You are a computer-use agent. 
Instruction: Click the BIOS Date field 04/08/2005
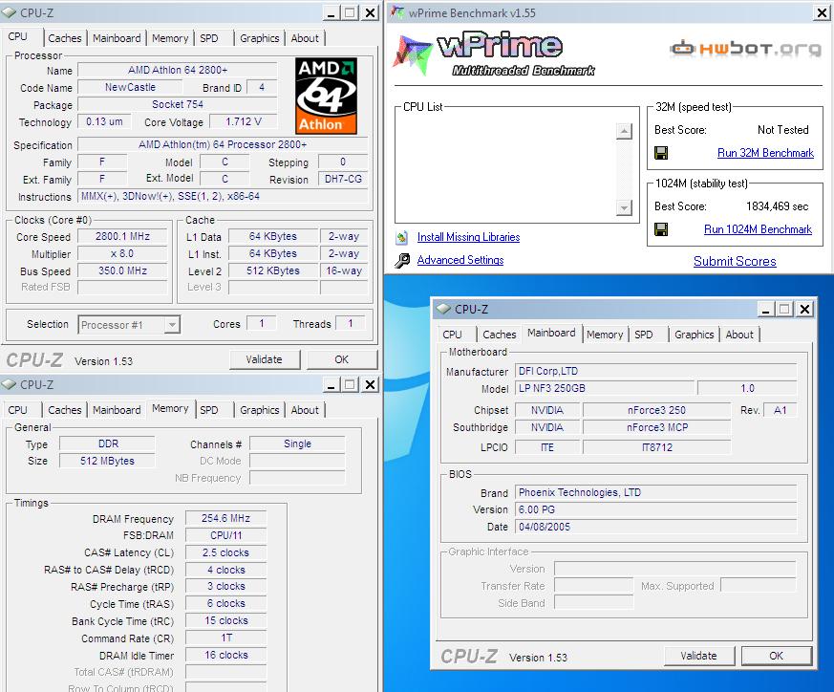coord(655,527)
